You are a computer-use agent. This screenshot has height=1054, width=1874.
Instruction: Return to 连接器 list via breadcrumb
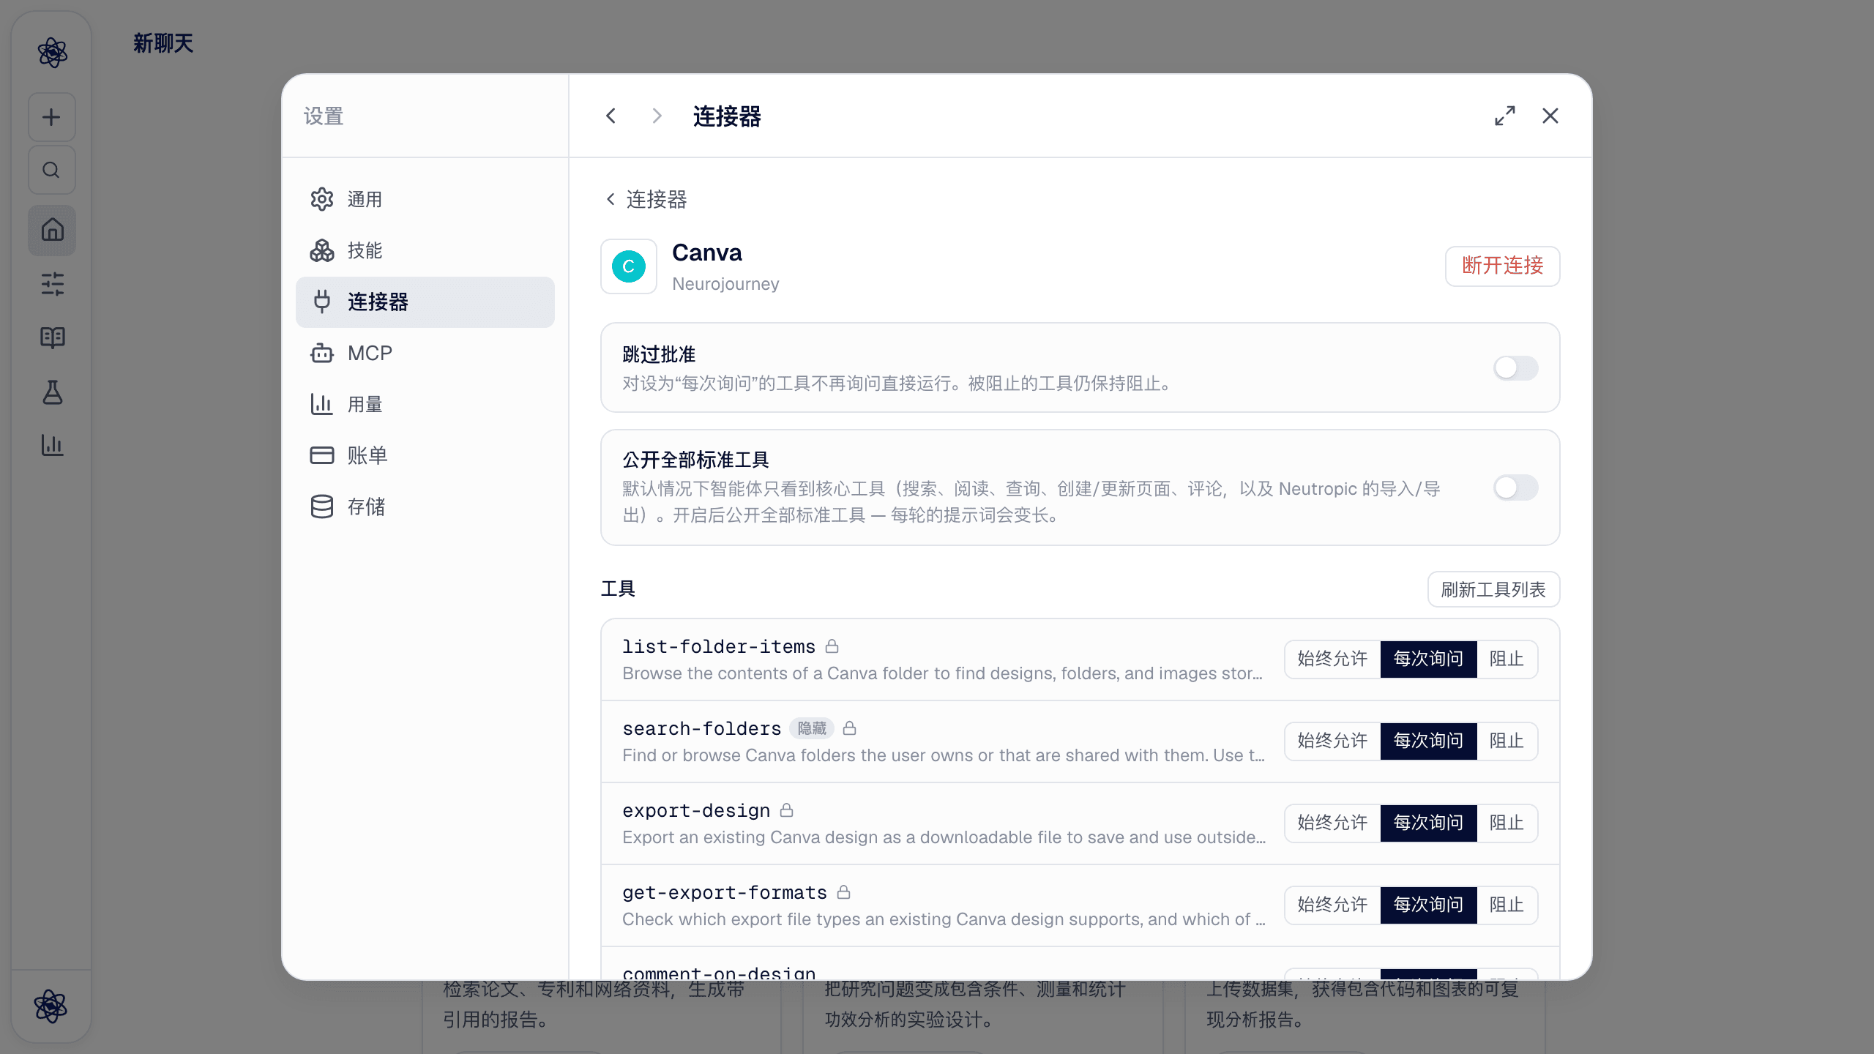click(647, 199)
